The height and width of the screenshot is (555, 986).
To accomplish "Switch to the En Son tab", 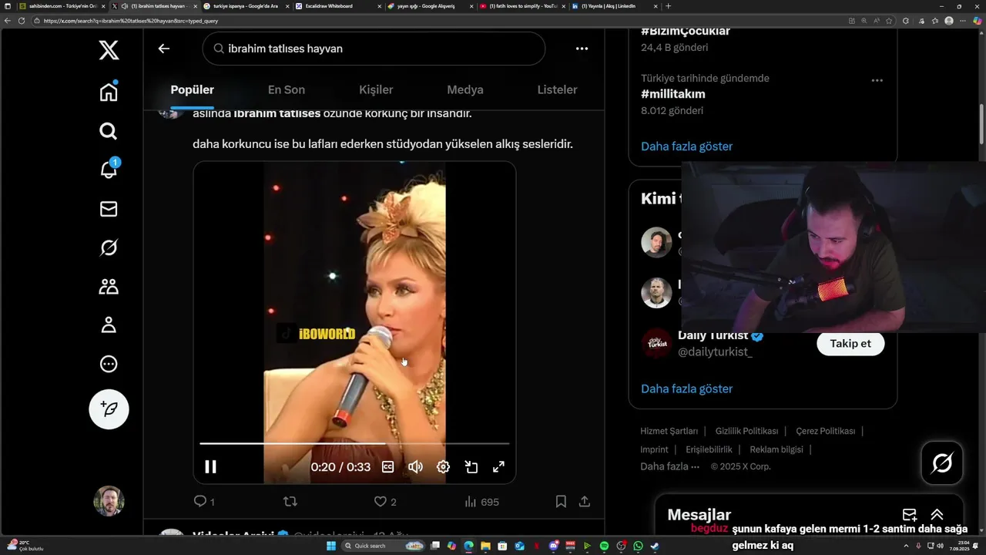I will [x=287, y=90].
